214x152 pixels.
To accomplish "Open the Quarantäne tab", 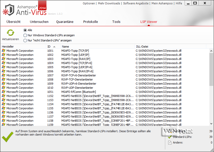I will (65, 22).
